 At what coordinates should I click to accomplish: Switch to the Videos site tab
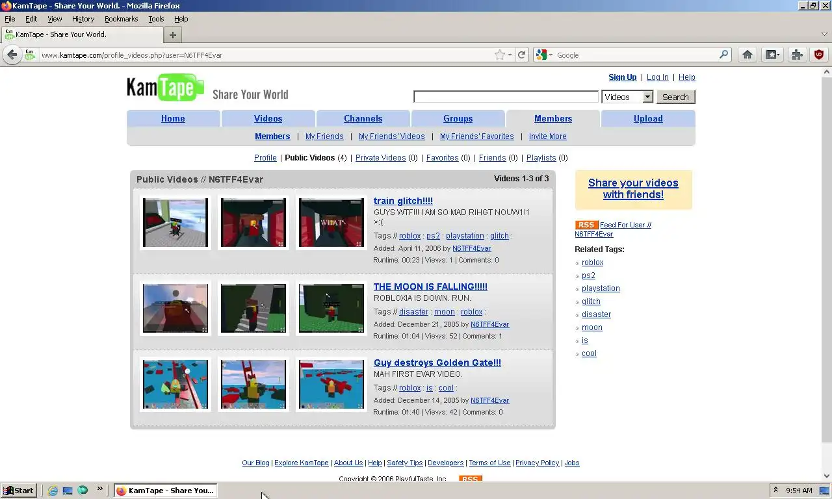point(268,118)
